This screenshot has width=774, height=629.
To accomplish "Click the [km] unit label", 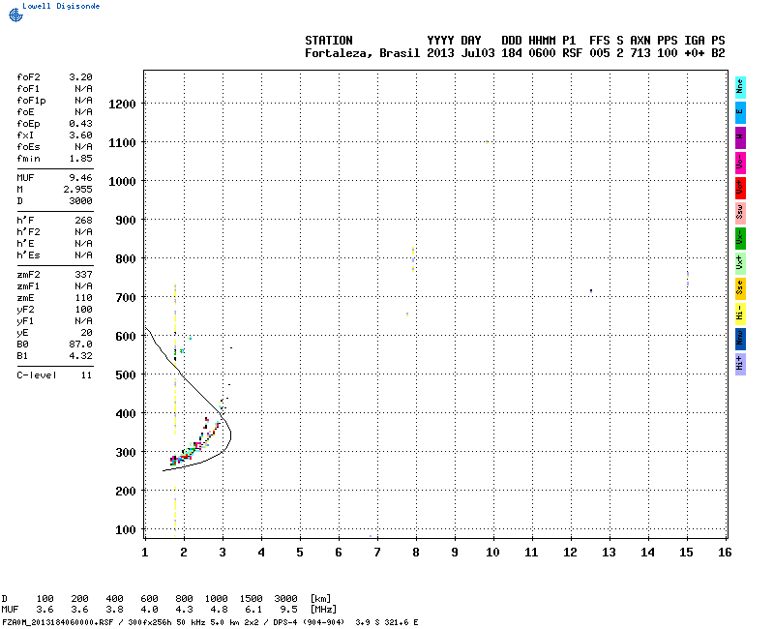I will click(x=320, y=599).
